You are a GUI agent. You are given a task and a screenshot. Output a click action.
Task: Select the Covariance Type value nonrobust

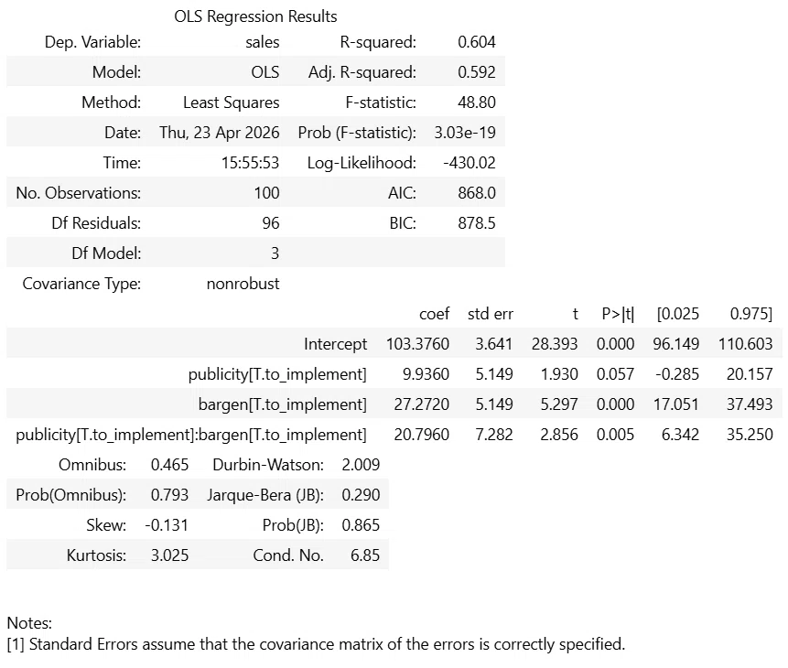243,284
